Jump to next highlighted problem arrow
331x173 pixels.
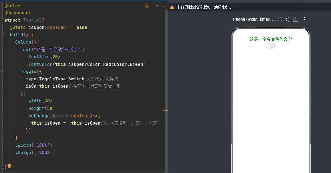(x=164, y=6)
